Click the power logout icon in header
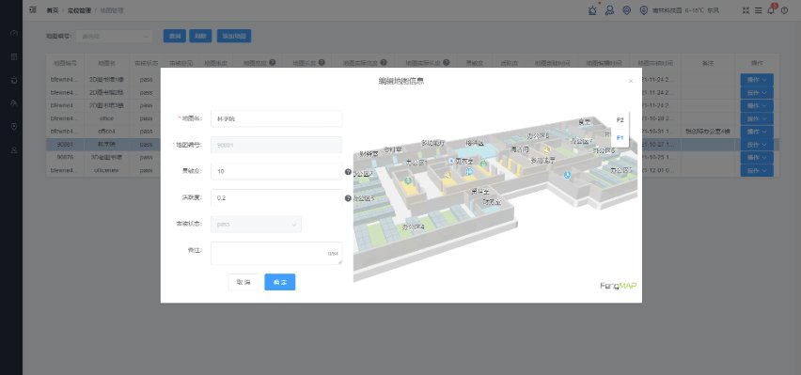Screen dimensions: 801x375 (x=785, y=10)
